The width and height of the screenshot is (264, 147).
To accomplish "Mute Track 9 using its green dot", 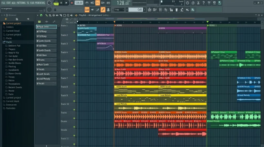I will 74,101.
